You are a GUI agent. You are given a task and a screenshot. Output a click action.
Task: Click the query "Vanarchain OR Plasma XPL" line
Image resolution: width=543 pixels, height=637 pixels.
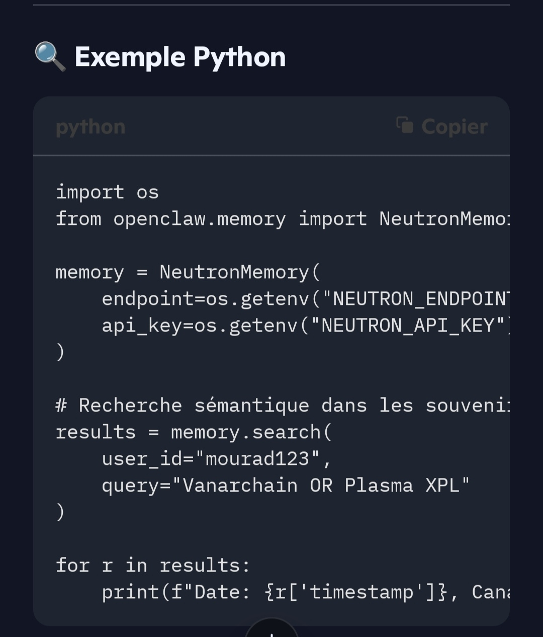285,486
